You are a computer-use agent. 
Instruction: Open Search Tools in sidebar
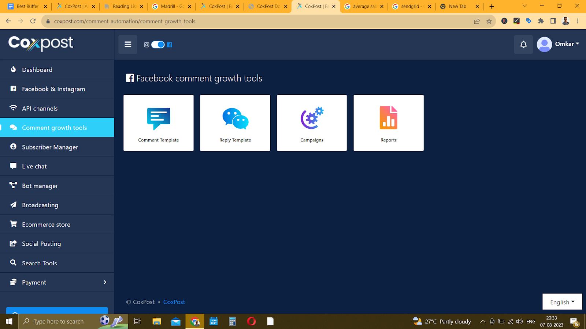(x=57, y=263)
